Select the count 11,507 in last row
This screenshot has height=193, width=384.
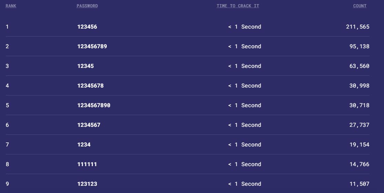tap(359, 184)
